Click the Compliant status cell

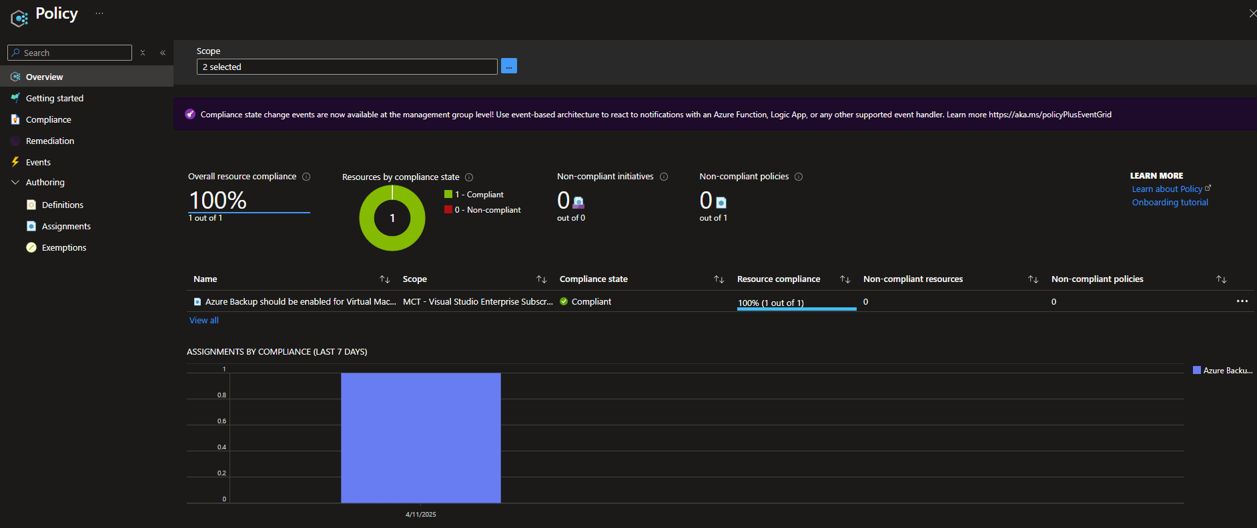pyautogui.click(x=586, y=301)
